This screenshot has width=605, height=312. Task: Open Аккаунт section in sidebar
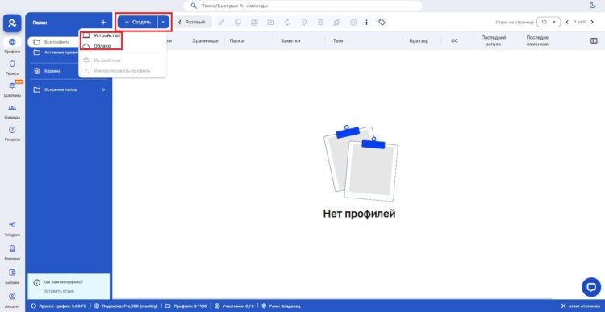(12, 300)
